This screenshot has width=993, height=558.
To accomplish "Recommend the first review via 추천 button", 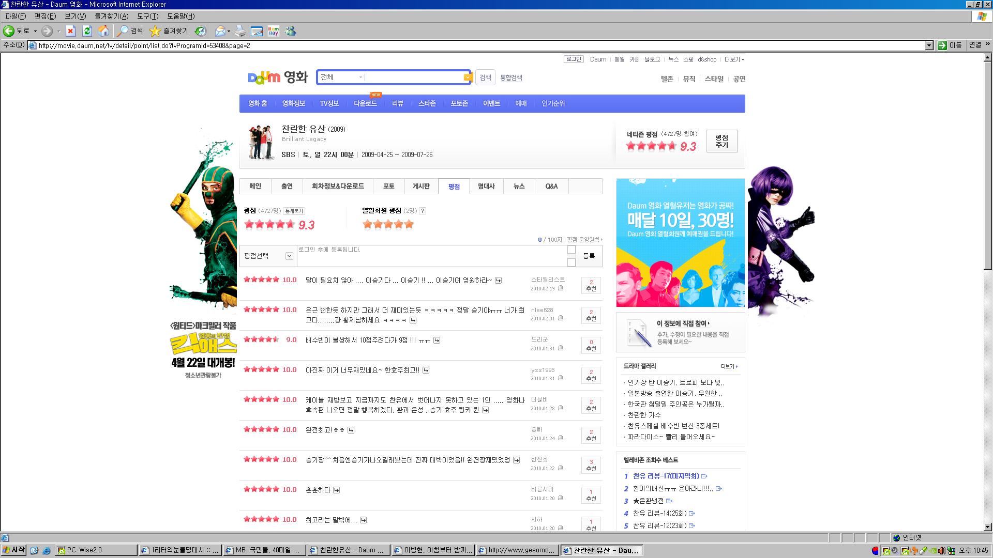I will pos(591,285).
